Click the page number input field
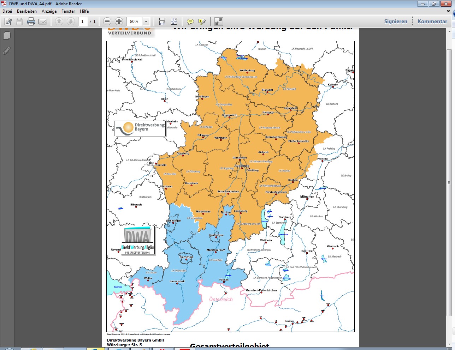The width and height of the screenshot is (455, 350). pos(82,22)
